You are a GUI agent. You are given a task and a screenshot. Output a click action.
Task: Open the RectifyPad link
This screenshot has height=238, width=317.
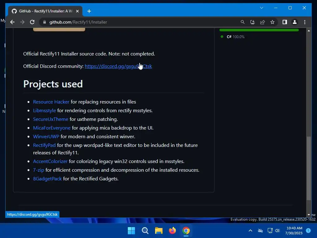click(x=44, y=145)
